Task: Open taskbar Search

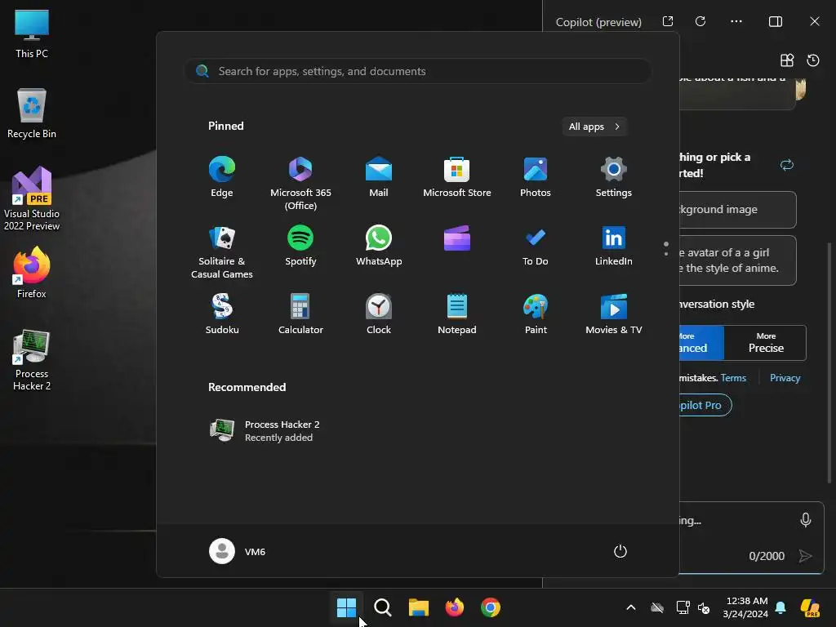Action: tap(382, 607)
